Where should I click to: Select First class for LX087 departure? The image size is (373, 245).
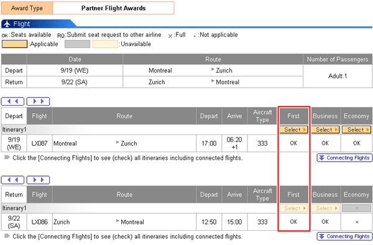coord(294,129)
